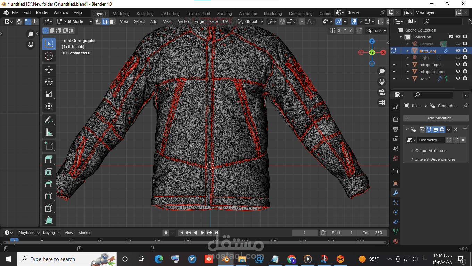
Task: Click the viewport zoom magnifier gizmo
Action: coord(382,71)
